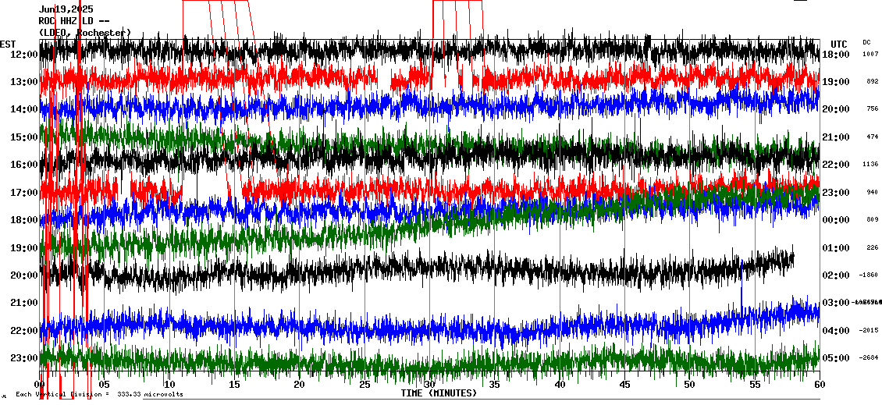Click the TIME (MINUTES) axis title
Image resolution: width=882 pixels, height=405 pixels.
[439, 393]
